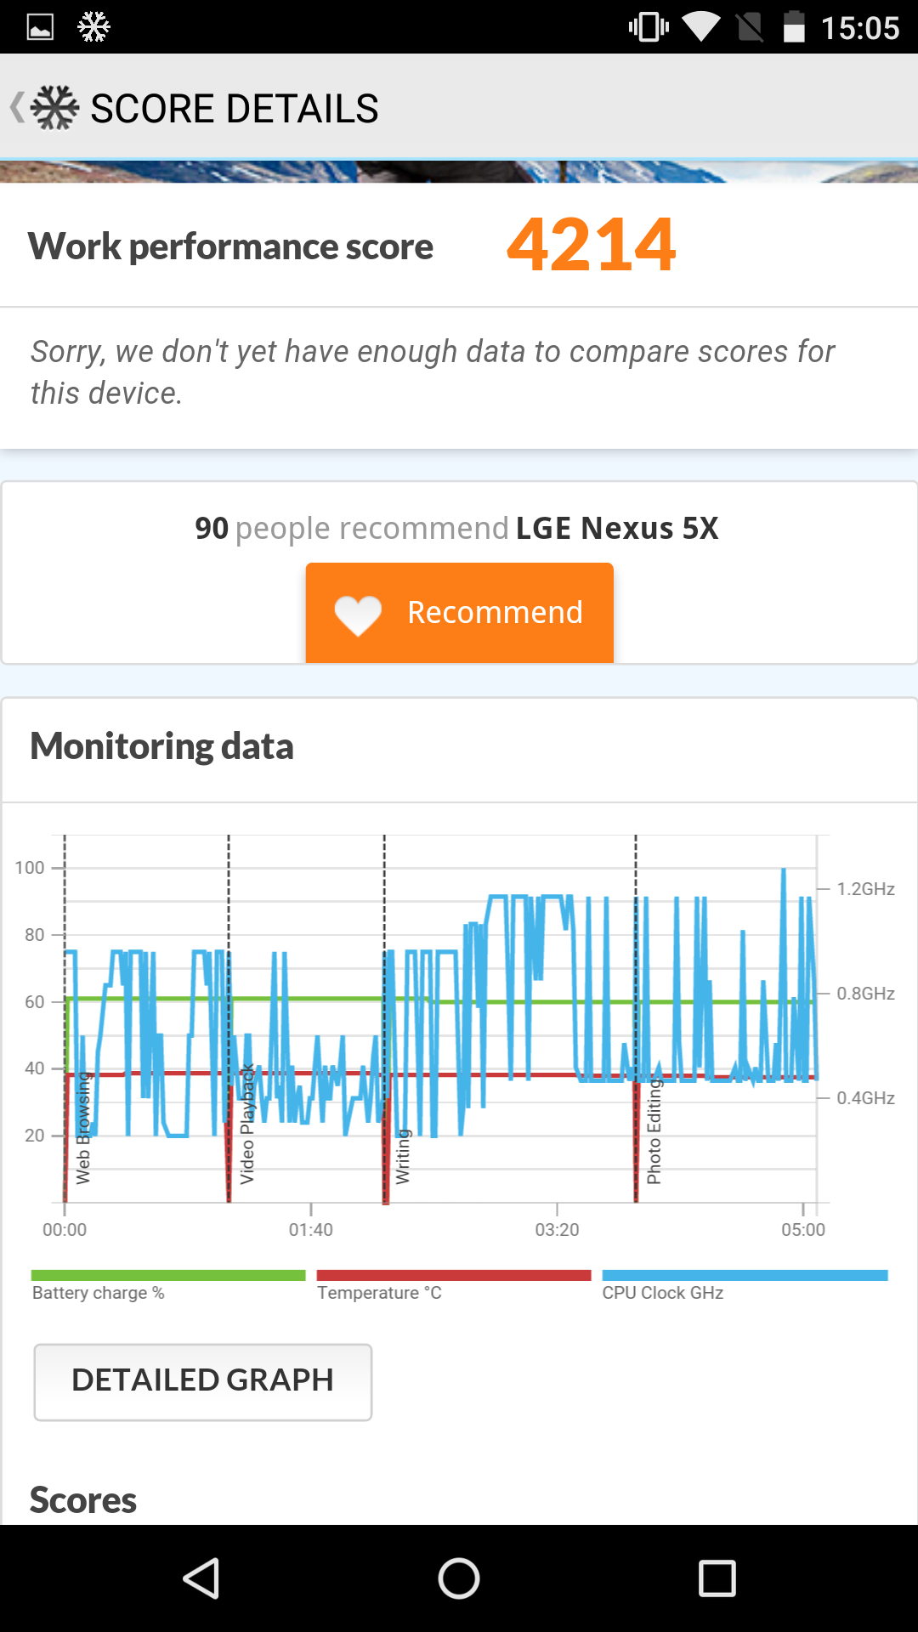
Task: Open the DETAILED GRAPH view
Action: pos(203,1382)
